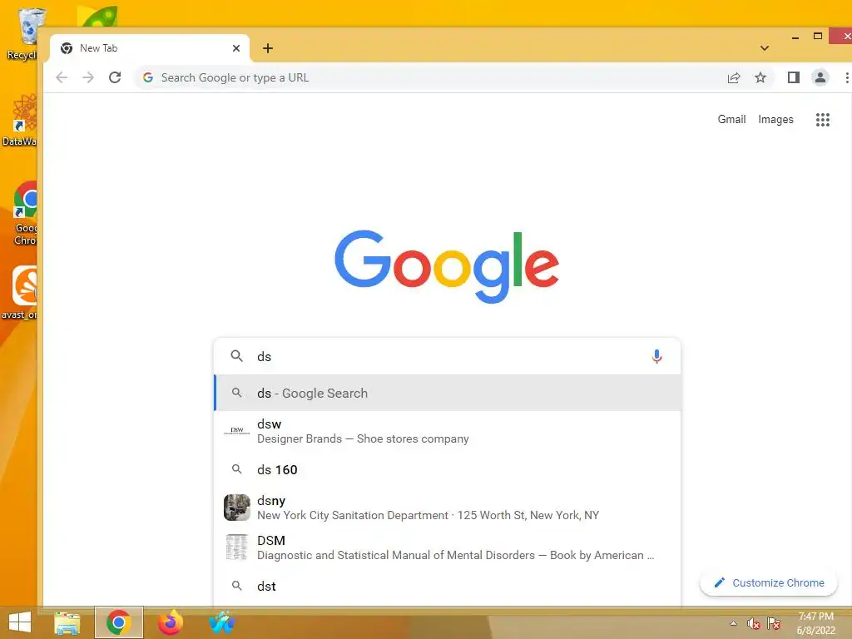Open the side panel icon
852x639 pixels.
click(793, 77)
